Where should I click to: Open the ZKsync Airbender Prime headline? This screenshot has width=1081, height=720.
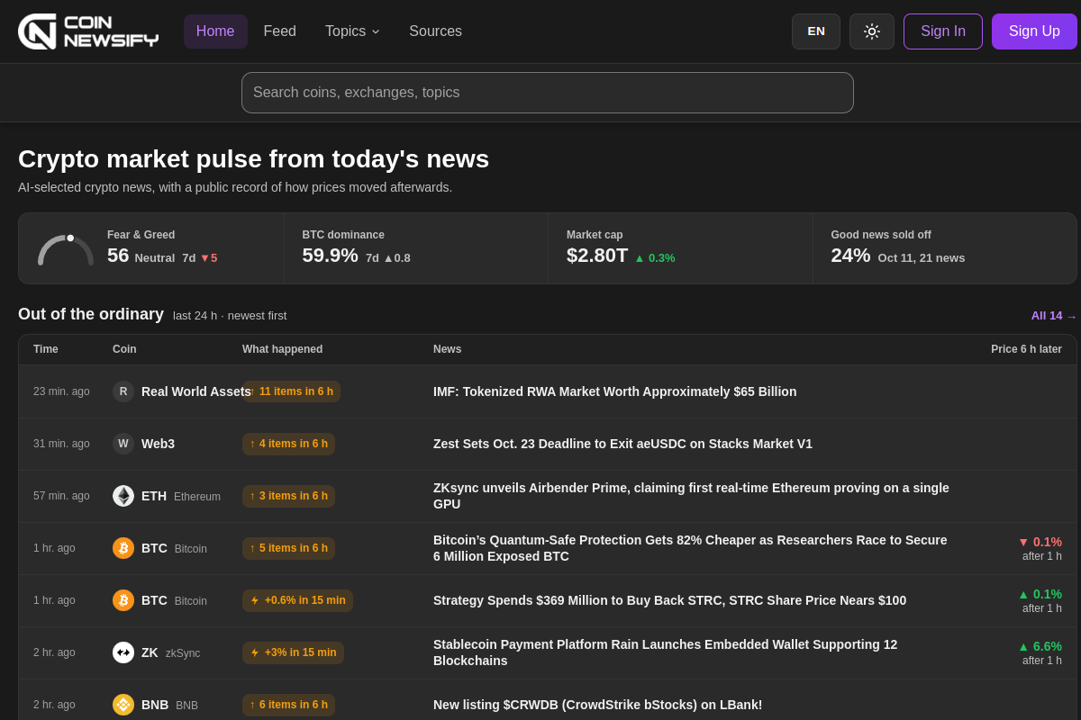[692, 496]
